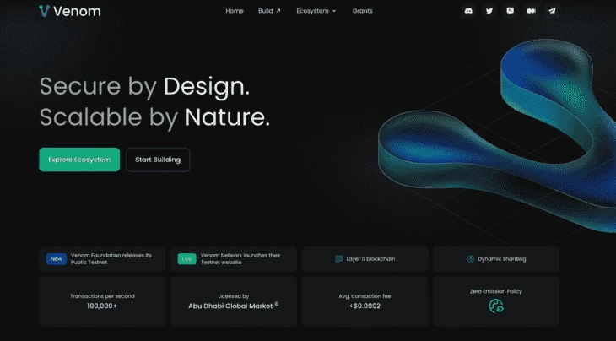Image resolution: width=616 pixels, height=341 pixels.
Task: Click the Venom wordmark text
Action: click(x=77, y=11)
